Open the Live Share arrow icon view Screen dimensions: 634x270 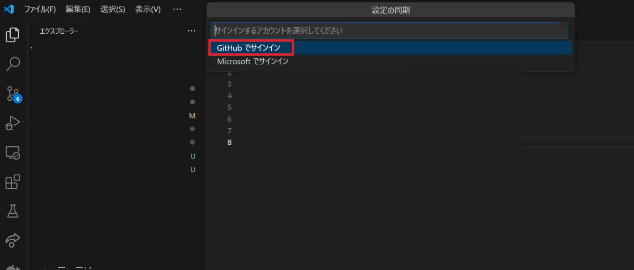coord(13,241)
